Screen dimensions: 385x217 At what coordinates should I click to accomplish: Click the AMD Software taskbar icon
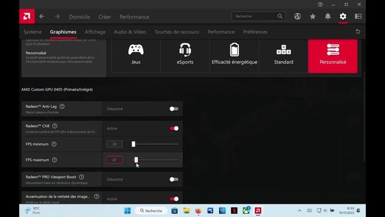258,210
